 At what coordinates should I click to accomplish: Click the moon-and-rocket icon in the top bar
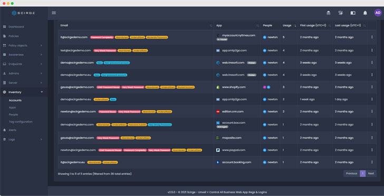pyautogui.click(x=341, y=13)
